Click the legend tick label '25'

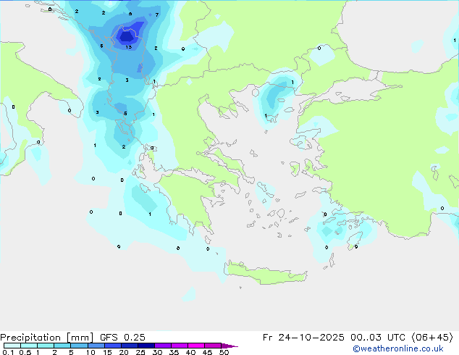tap(140, 352)
